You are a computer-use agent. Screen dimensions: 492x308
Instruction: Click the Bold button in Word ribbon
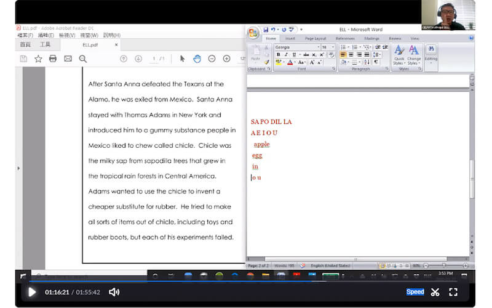click(278, 55)
